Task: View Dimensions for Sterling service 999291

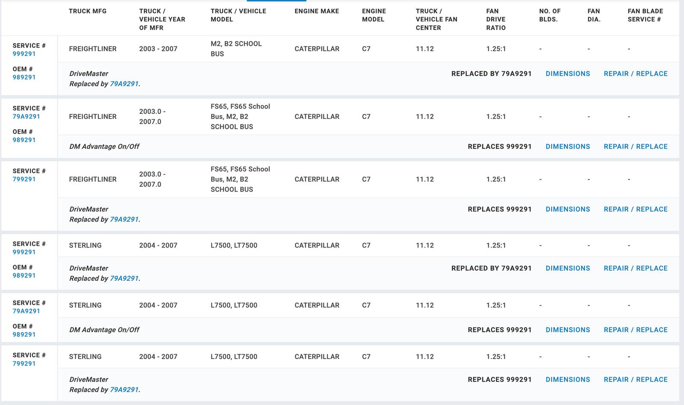Action: (568, 268)
